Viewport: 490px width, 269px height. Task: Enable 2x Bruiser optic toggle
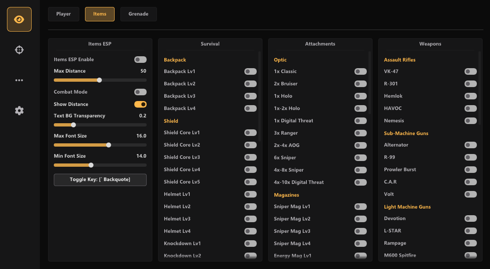click(x=360, y=84)
